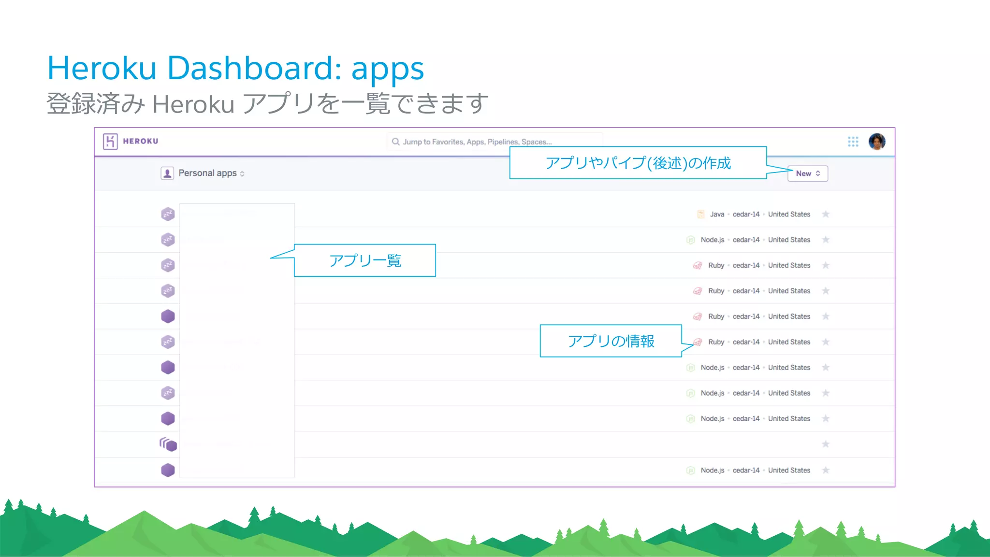Viewport: 990px width, 557px height.
Task: Click Ruby gem icon in first Ruby row
Action: (x=698, y=265)
